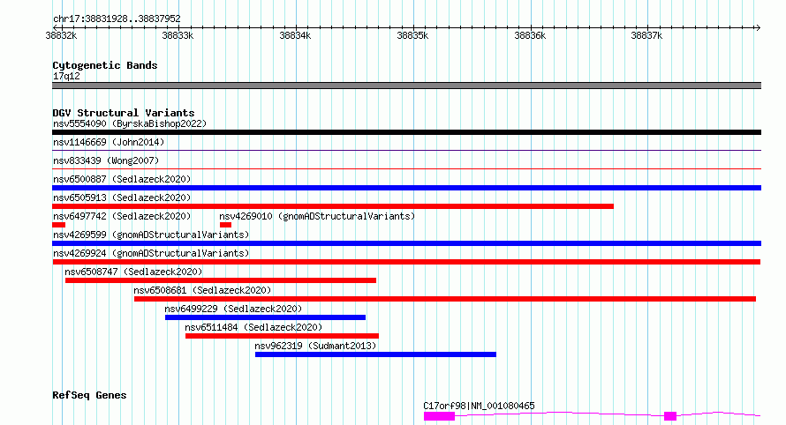This screenshot has width=786, height=425.
Task: Click the red nsv6508747 variant bar
Action: click(x=221, y=280)
